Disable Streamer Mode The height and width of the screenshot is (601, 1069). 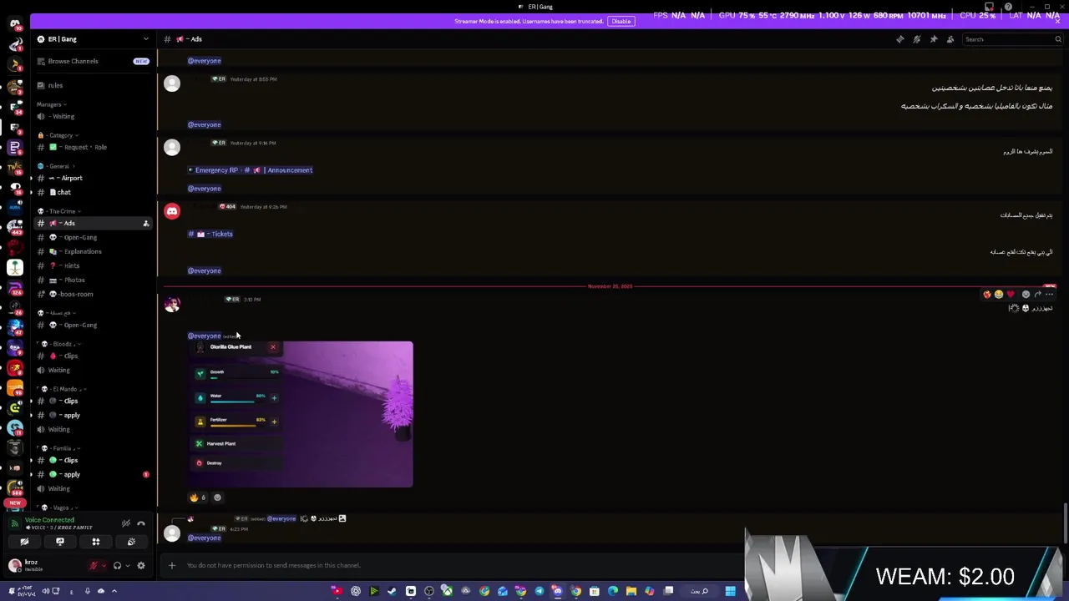click(621, 21)
